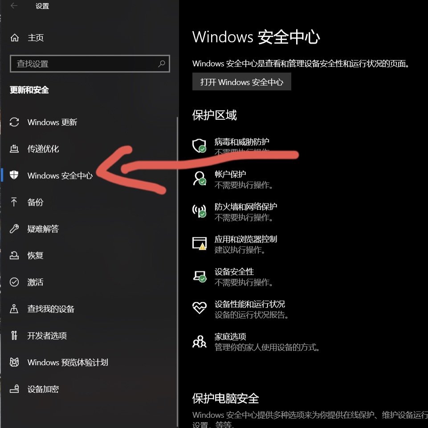This screenshot has height=428, width=428.
Task: Click inside the 查找设置 search box
Action: pos(89,64)
